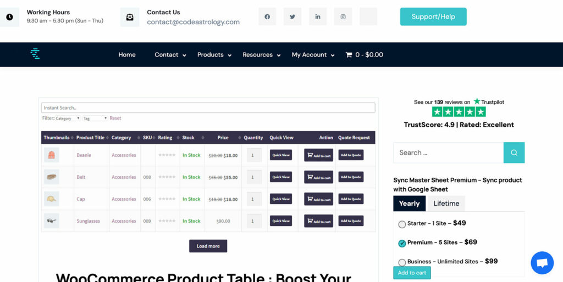This screenshot has height=282, width=563.
Task: Sort table by Category column
Action: 125,138
